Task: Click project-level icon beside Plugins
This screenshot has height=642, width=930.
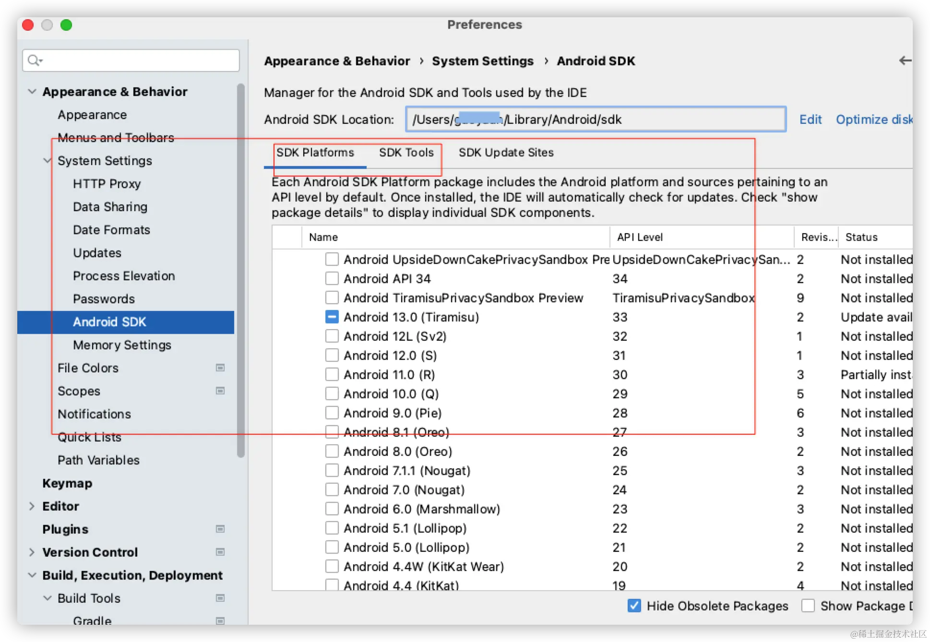Action: pos(220,529)
